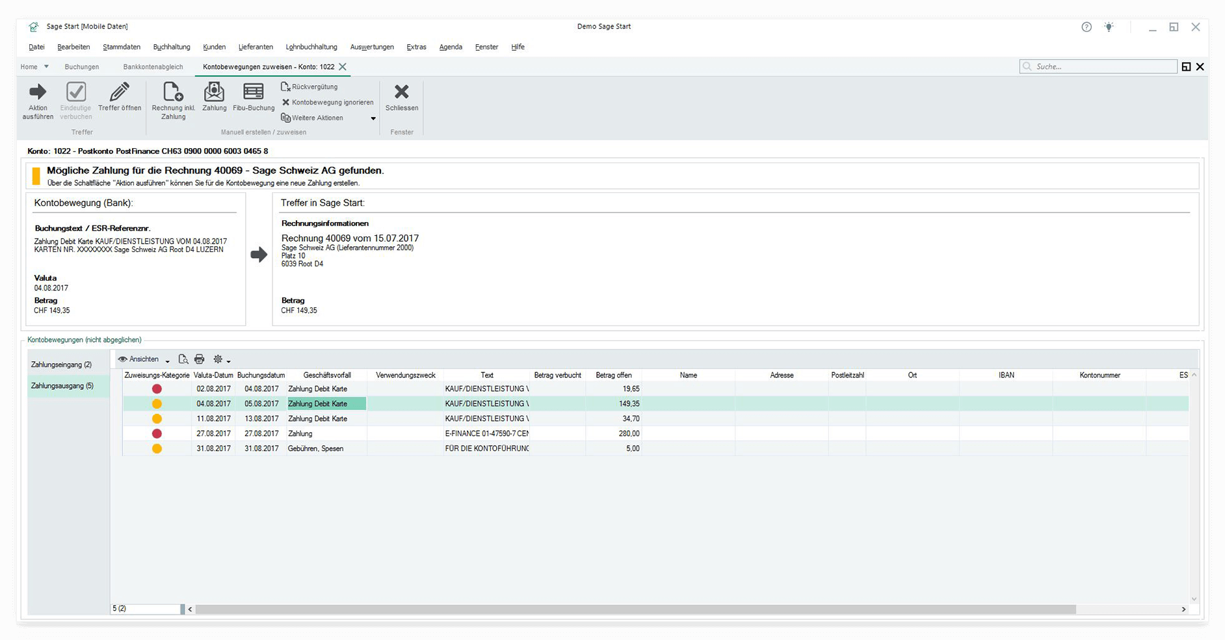1225x640 pixels.
Task: Sort by Buchungsdatum column header
Action: (x=261, y=375)
